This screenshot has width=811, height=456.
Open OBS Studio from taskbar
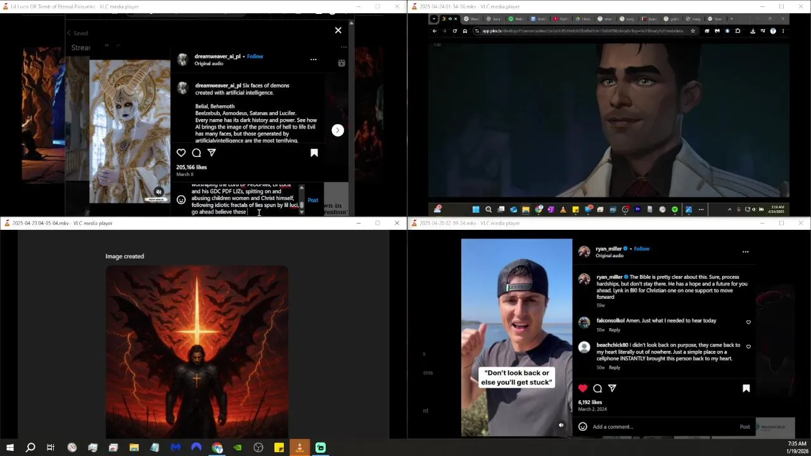pos(259,448)
